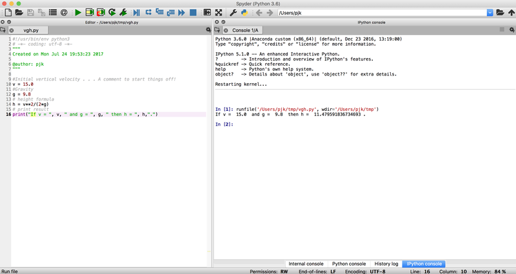
Task: Undock the IPython console pane
Action: click(x=223, y=22)
